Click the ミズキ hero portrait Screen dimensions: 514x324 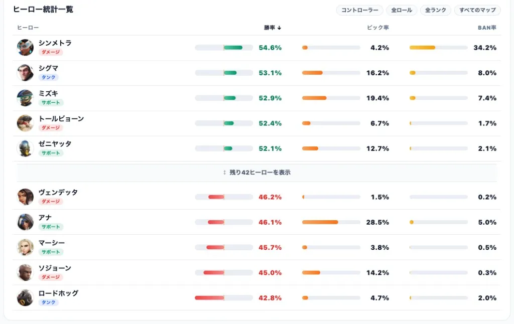[25, 98]
